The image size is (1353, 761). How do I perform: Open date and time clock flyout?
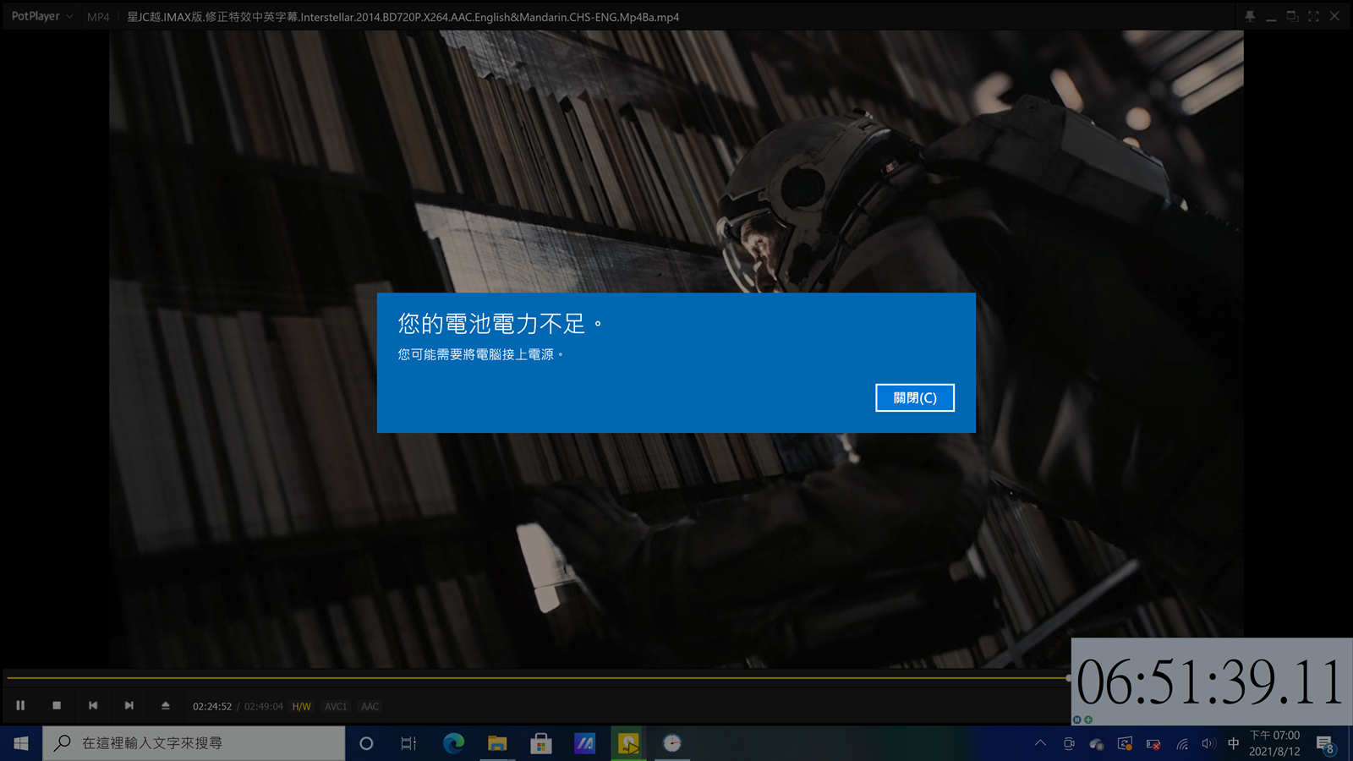(x=1274, y=743)
